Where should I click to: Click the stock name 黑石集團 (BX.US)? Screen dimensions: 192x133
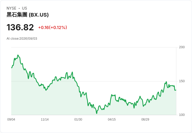(28, 15)
